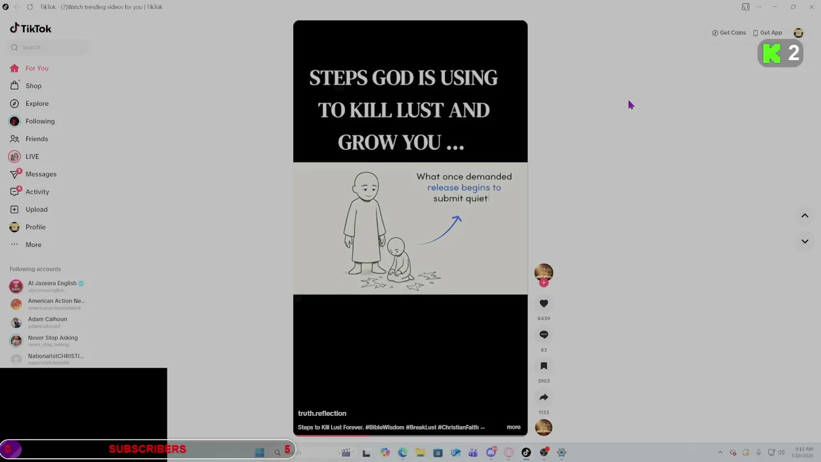Open the video's sound disc icon

pos(543,427)
